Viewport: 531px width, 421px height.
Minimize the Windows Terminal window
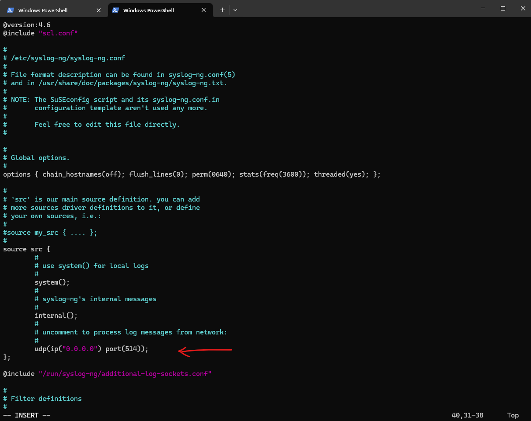pyautogui.click(x=483, y=8)
